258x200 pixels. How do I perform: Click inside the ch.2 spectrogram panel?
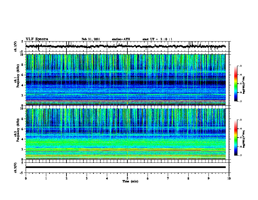pos(125,134)
